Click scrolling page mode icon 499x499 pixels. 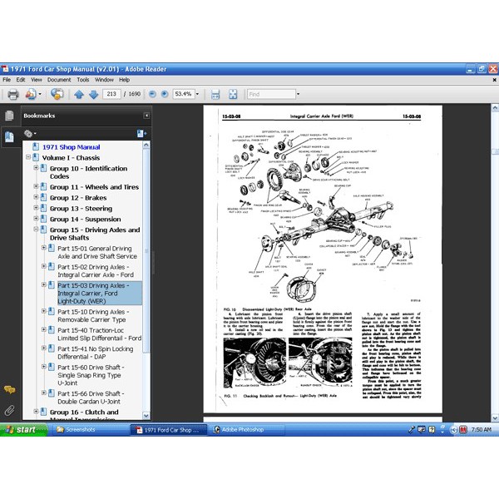pos(215,94)
